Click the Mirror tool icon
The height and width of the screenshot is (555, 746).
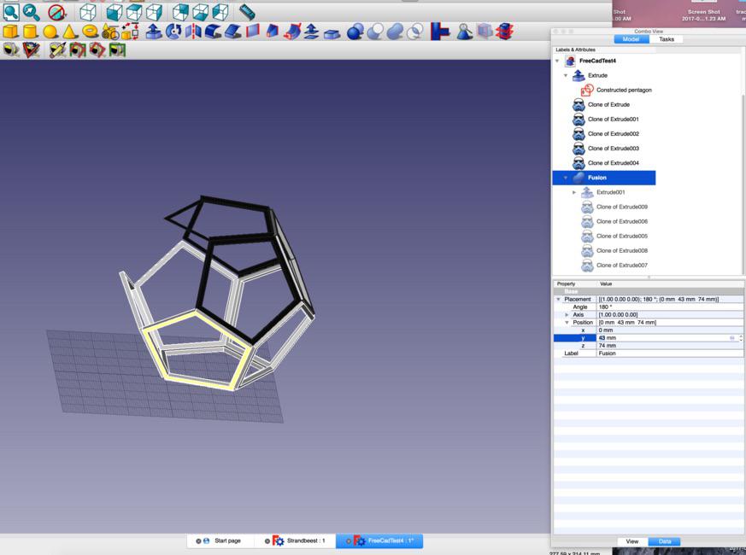coord(193,32)
